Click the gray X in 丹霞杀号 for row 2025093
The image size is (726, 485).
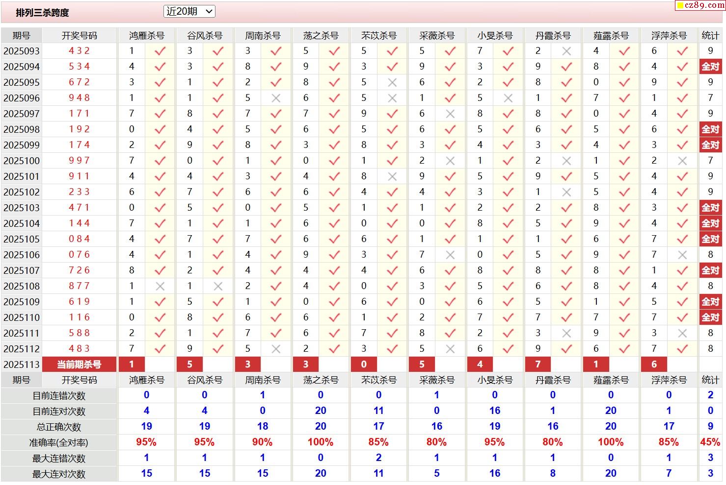click(x=566, y=51)
